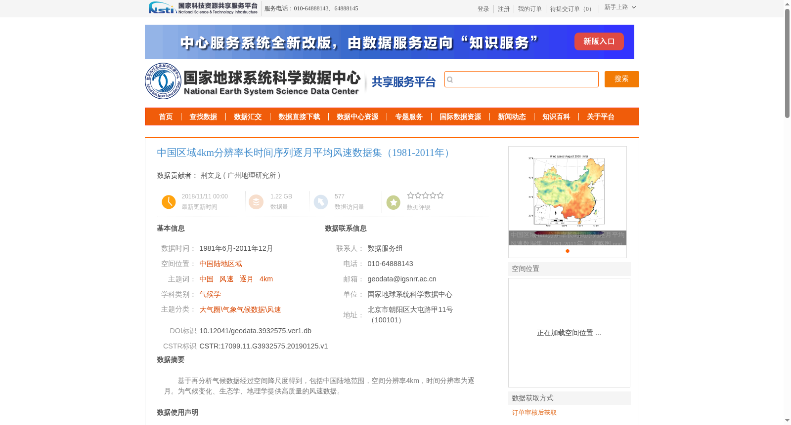Image resolution: width=791 pixels, height=425 pixels.
Task: Click the scrollbar up arrow
Action: (x=787, y=4)
